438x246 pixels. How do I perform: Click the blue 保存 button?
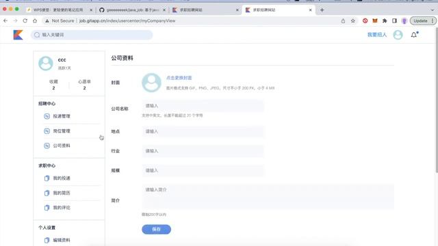click(157, 230)
